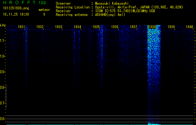Click the 1932 time marker
Viewport: 196px width, 125px height.
coord(40,27)
